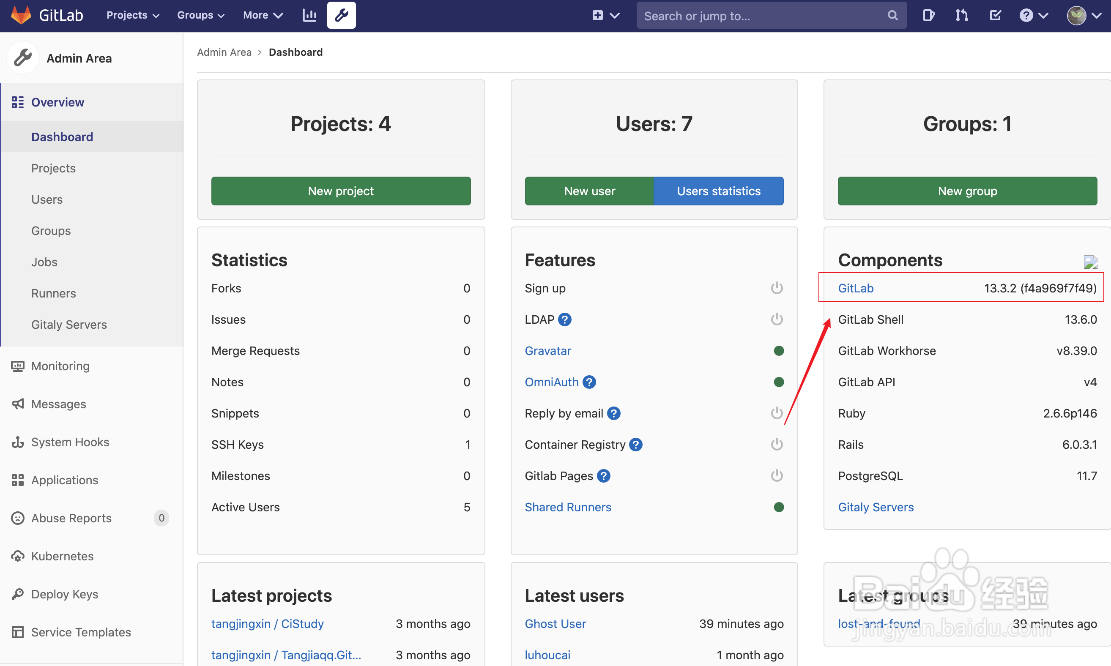Click the Admin Area wrench avatar in sidebar
This screenshot has width=1111, height=666.
click(23, 58)
